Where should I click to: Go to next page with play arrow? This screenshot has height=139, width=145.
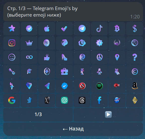tap(108, 115)
